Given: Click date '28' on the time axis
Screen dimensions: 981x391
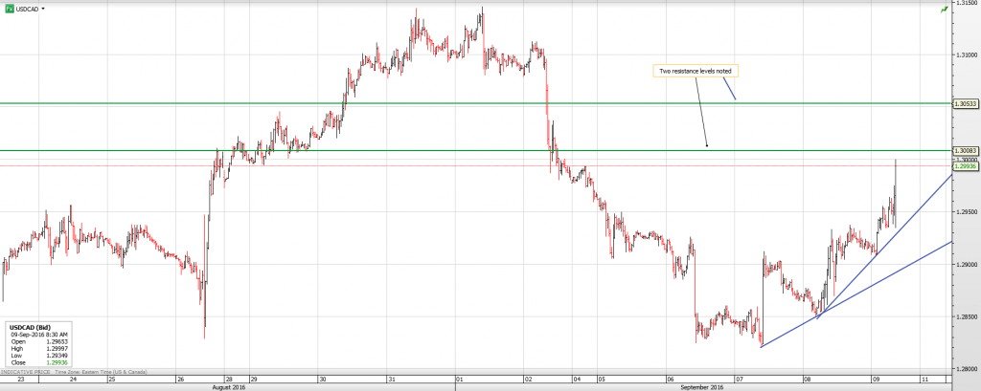Looking at the screenshot, I should point(228,380).
